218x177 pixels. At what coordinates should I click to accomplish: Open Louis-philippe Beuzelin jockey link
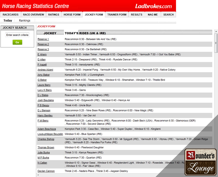pos(50,134)
